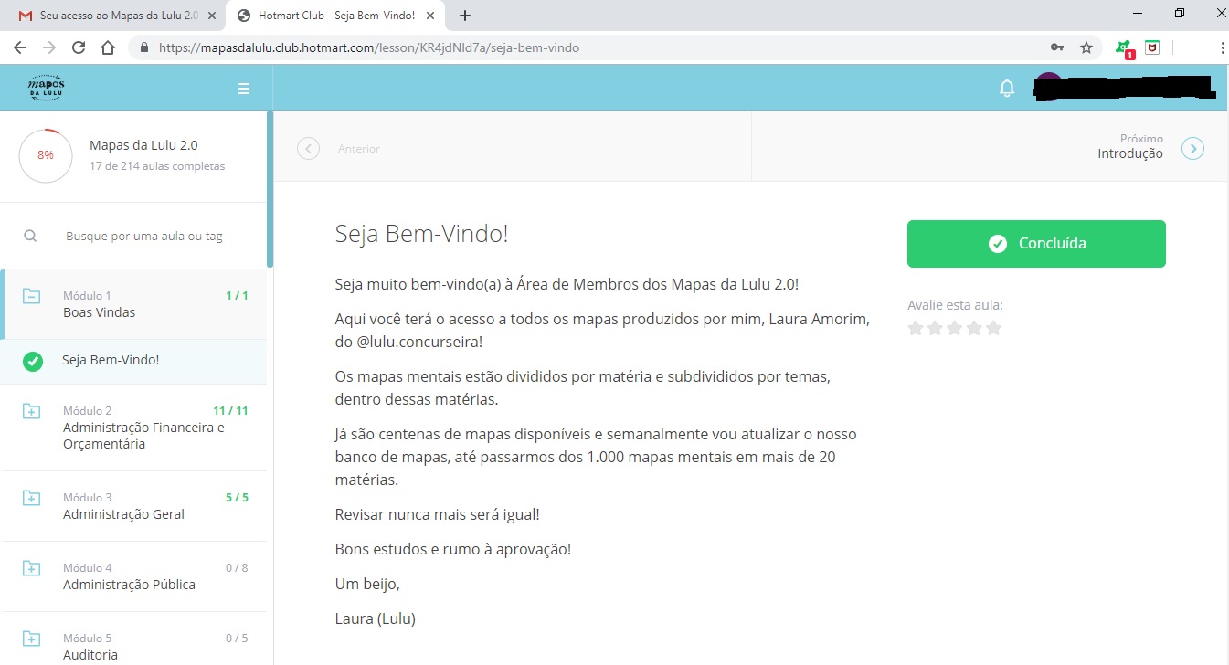Click the green check on Seja Bem-Vindo
Viewport: 1229px width, 665px height.
point(32,361)
